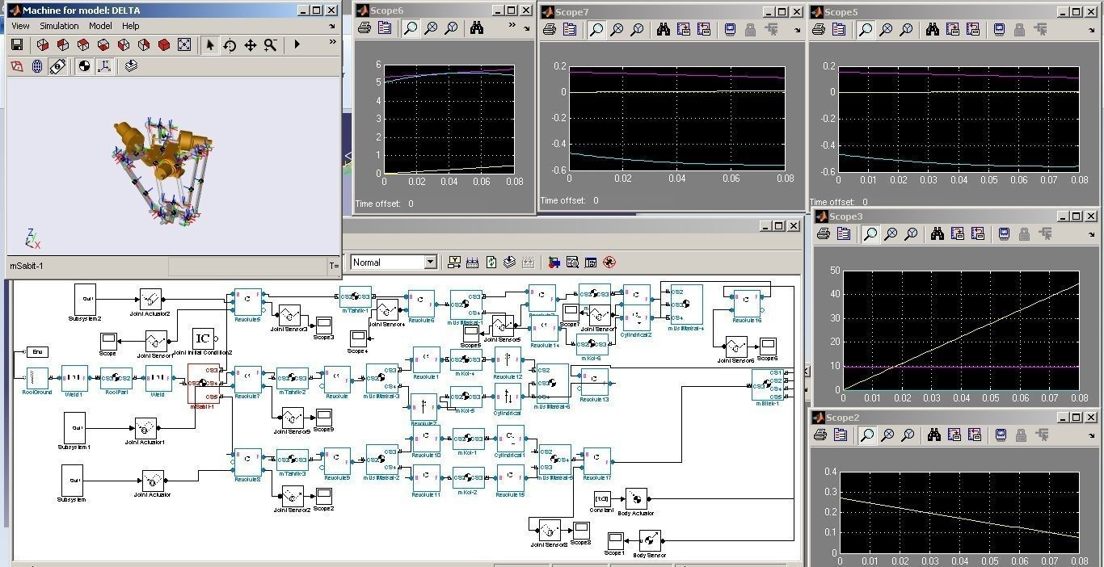Screen dimensions: 1104x567
Task: Click the Simulink debug icon
Action: (609, 262)
